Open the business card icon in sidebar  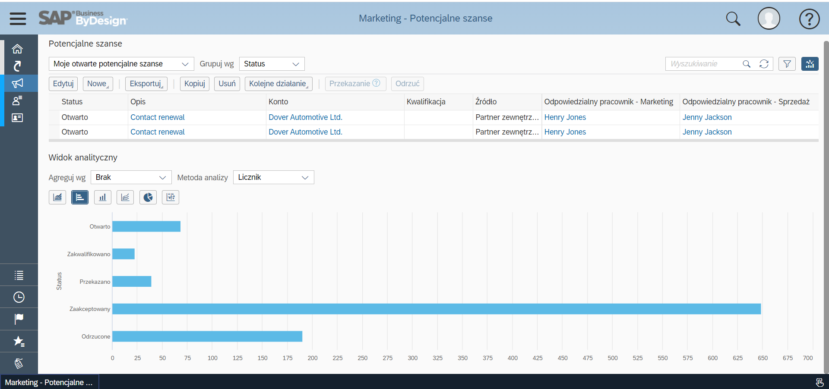(x=17, y=118)
